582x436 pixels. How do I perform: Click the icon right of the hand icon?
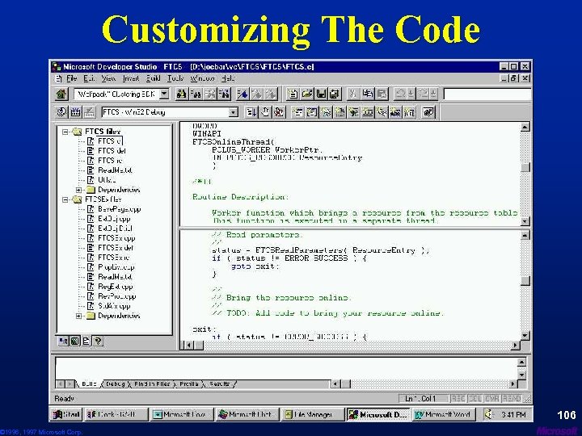(x=279, y=112)
